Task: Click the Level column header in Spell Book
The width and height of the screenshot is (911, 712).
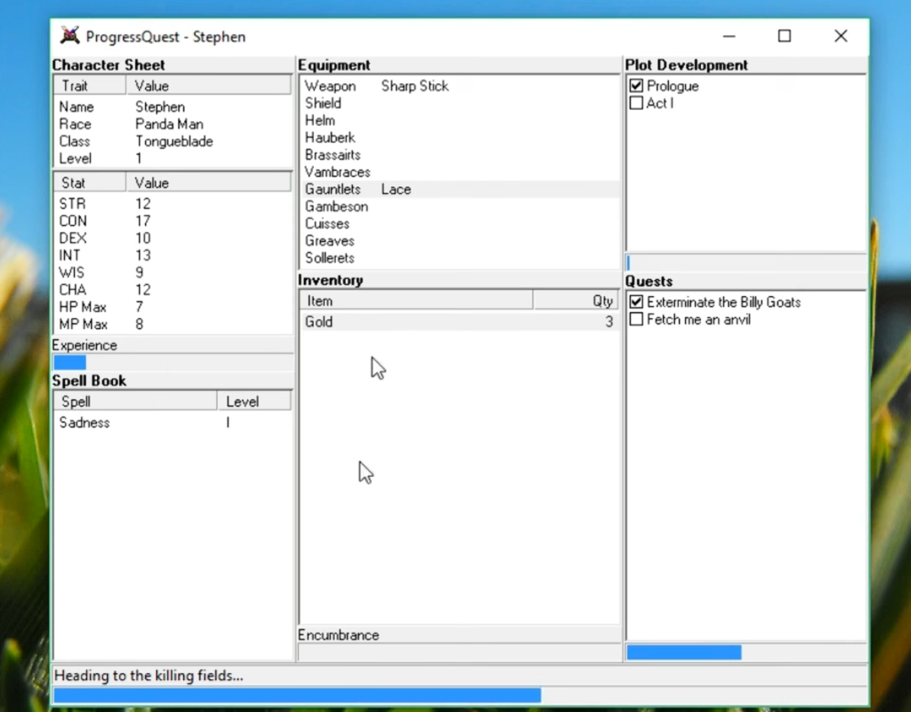Action: (255, 401)
